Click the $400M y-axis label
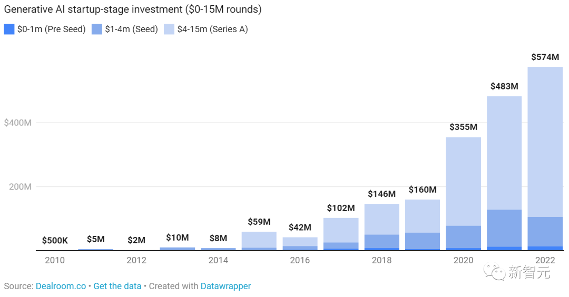This screenshot has width=569, height=297. pos(18,123)
